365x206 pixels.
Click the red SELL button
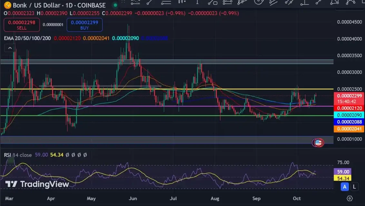tap(22, 25)
